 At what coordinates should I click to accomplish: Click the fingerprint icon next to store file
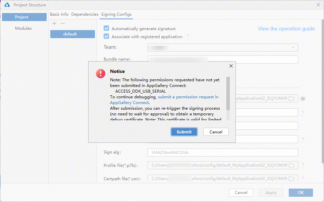click(303, 98)
